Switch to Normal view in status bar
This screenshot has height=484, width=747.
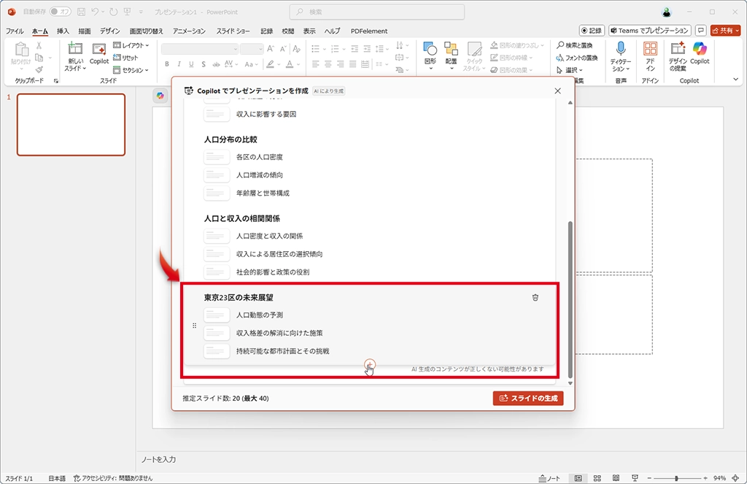[578, 478]
